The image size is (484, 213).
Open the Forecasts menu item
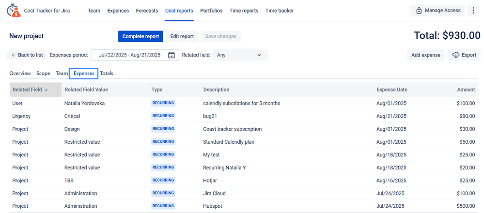click(x=147, y=11)
